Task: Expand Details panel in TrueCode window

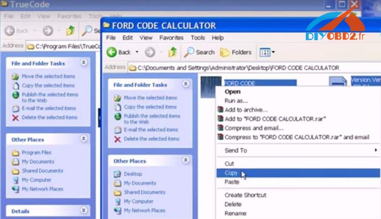Action: 84,210
